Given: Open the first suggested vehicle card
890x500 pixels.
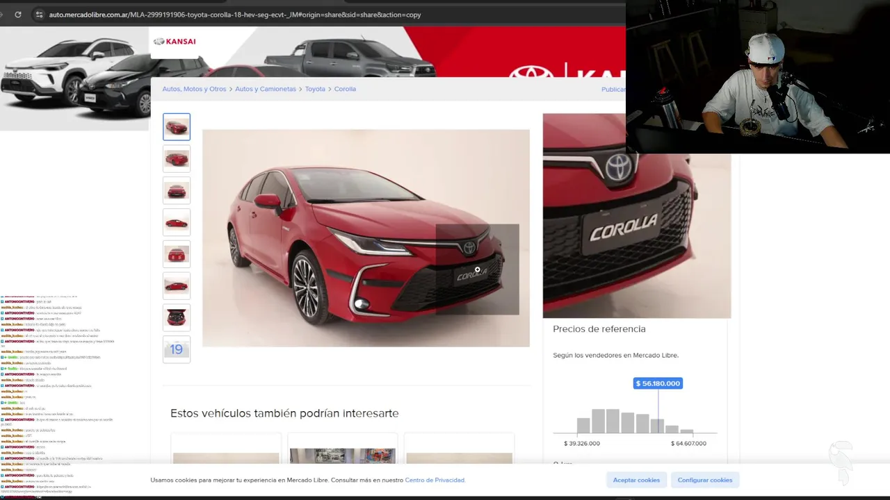Looking at the screenshot, I should coord(226,449).
